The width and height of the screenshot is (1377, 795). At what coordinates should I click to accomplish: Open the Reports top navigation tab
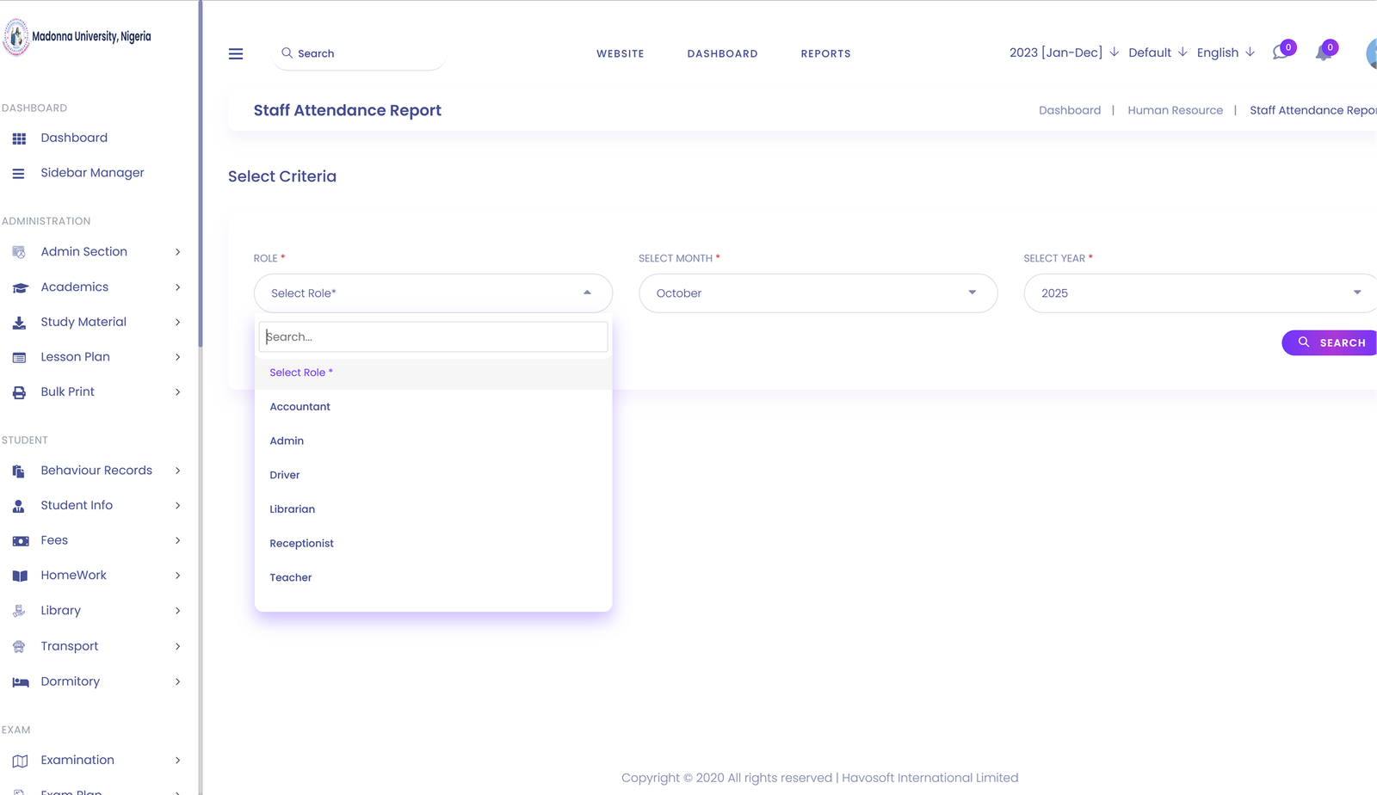[x=825, y=53]
